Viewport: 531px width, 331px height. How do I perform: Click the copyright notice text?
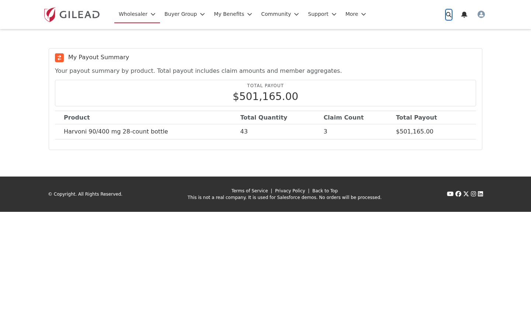point(85,194)
